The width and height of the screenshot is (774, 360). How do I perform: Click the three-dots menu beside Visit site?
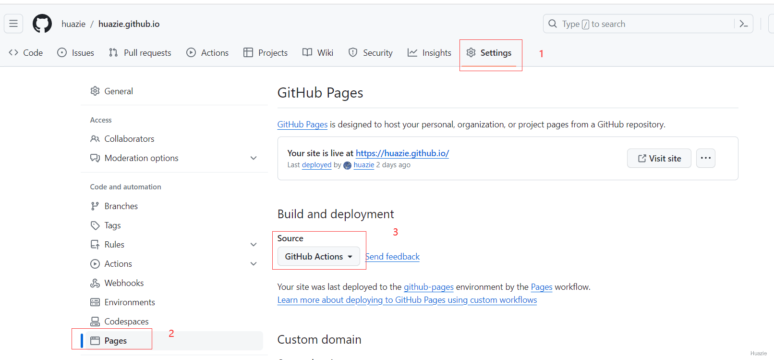click(x=705, y=158)
